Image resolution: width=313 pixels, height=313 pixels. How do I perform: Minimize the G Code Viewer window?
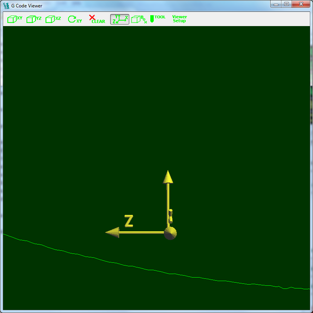click(276, 4)
